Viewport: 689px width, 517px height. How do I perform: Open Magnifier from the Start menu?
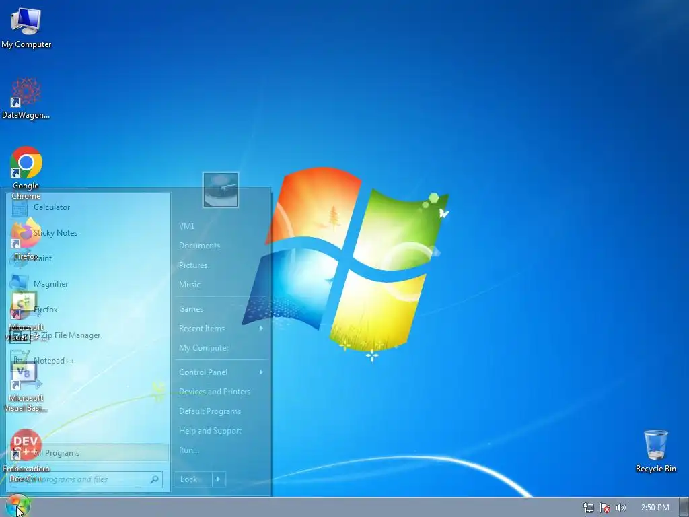tap(88, 284)
